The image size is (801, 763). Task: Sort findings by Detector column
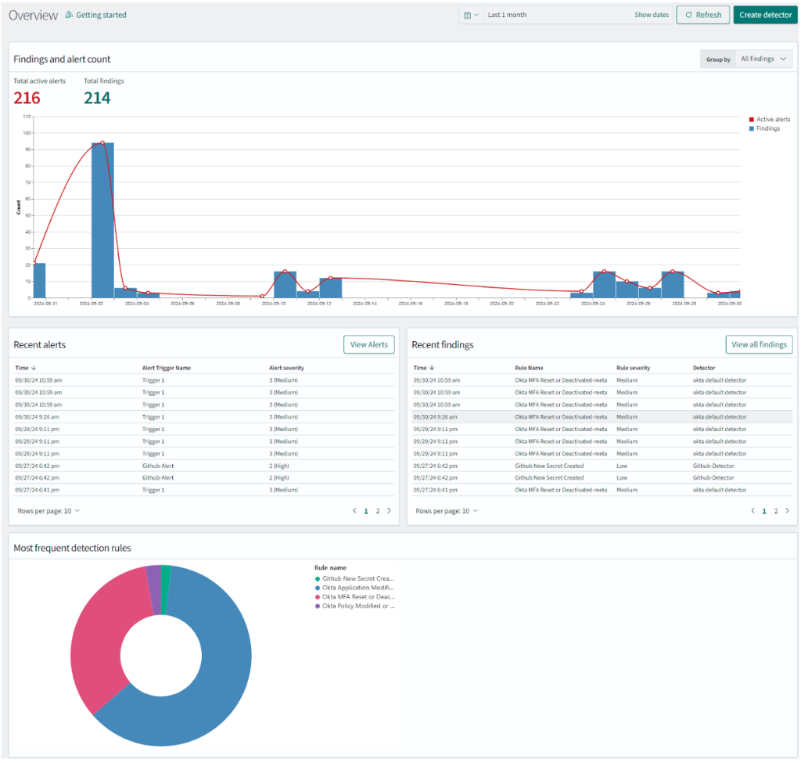(x=704, y=368)
